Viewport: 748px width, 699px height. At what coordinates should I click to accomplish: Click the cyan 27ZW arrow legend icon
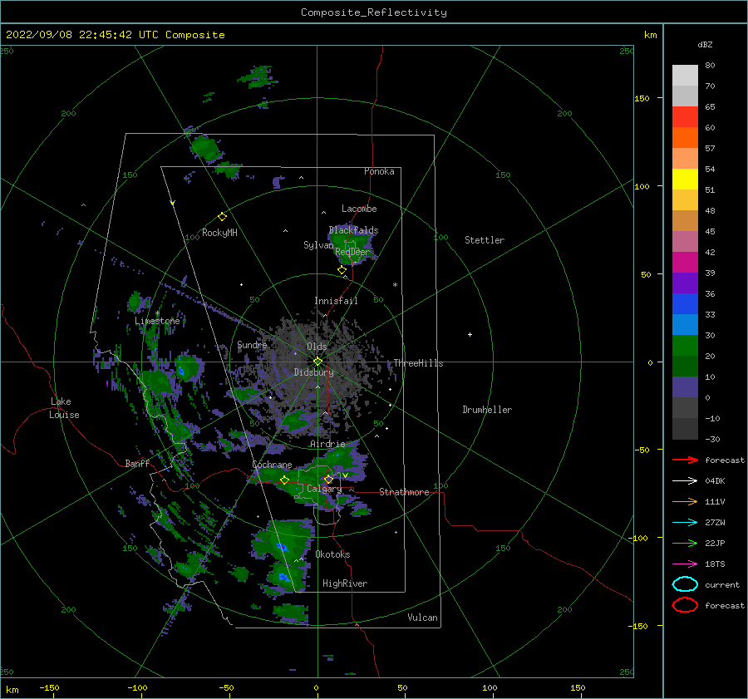point(685,523)
